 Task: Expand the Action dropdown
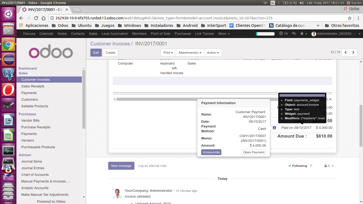tap(213, 53)
